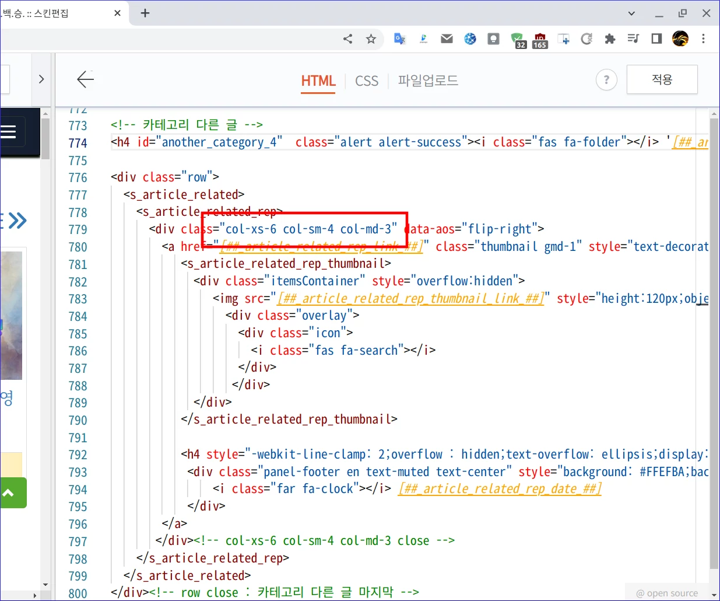Screen dimensions: 720x601
Task: Click the 적용 apply button
Action: click(x=662, y=79)
